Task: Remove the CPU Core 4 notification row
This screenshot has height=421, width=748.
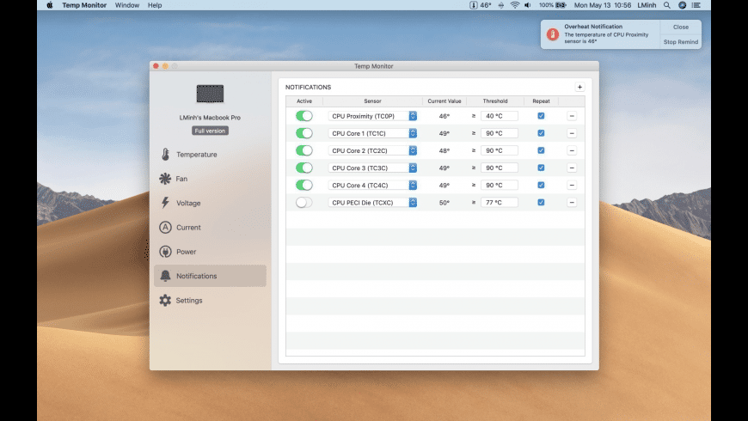Action: [x=572, y=185]
